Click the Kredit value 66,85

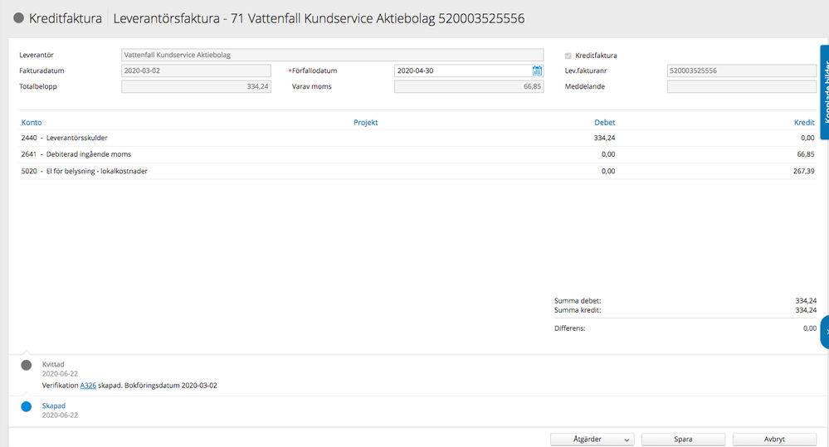tap(806, 154)
